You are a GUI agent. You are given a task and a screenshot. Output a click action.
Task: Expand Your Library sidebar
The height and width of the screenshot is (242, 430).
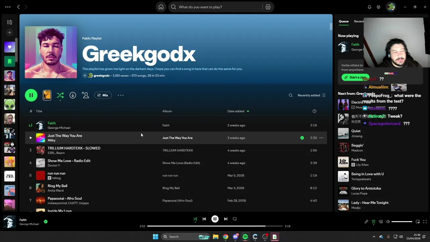pos(9,22)
